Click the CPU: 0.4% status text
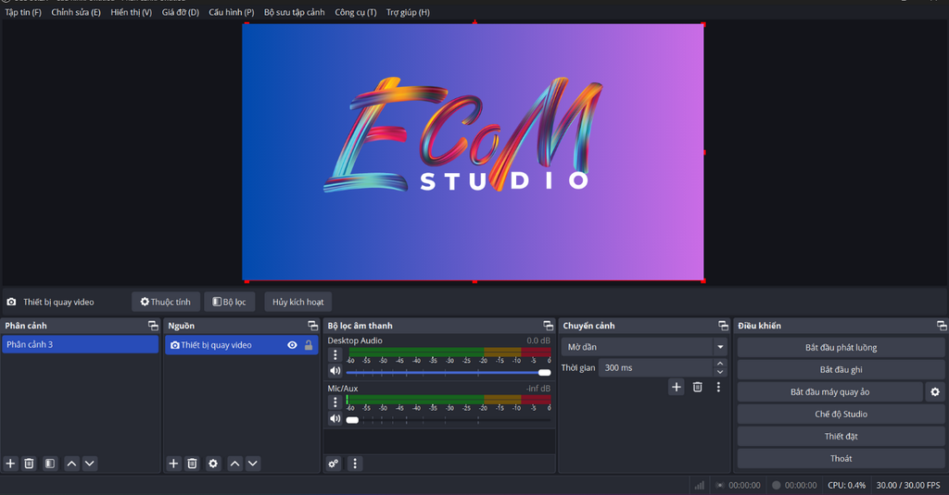The height and width of the screenshot is (495, 949). tap(846, 486)
